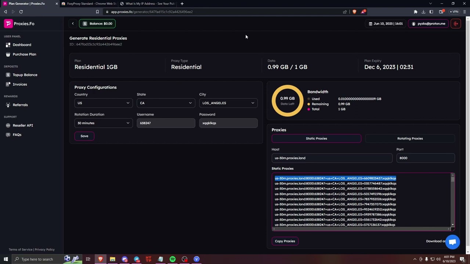The width and height of the screenshot is (470, 264).
Task: Click the Download as button
Action: click(x=435, y=241)
